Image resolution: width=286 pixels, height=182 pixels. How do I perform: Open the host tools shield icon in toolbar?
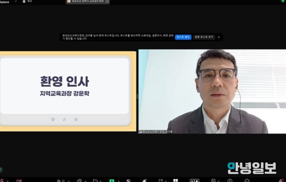coord(128,181)
